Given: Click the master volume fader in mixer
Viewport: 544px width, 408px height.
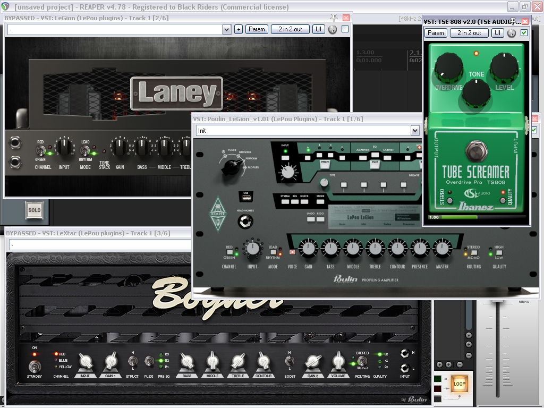Looking at the screenshot, I should [x=497, y=303].
